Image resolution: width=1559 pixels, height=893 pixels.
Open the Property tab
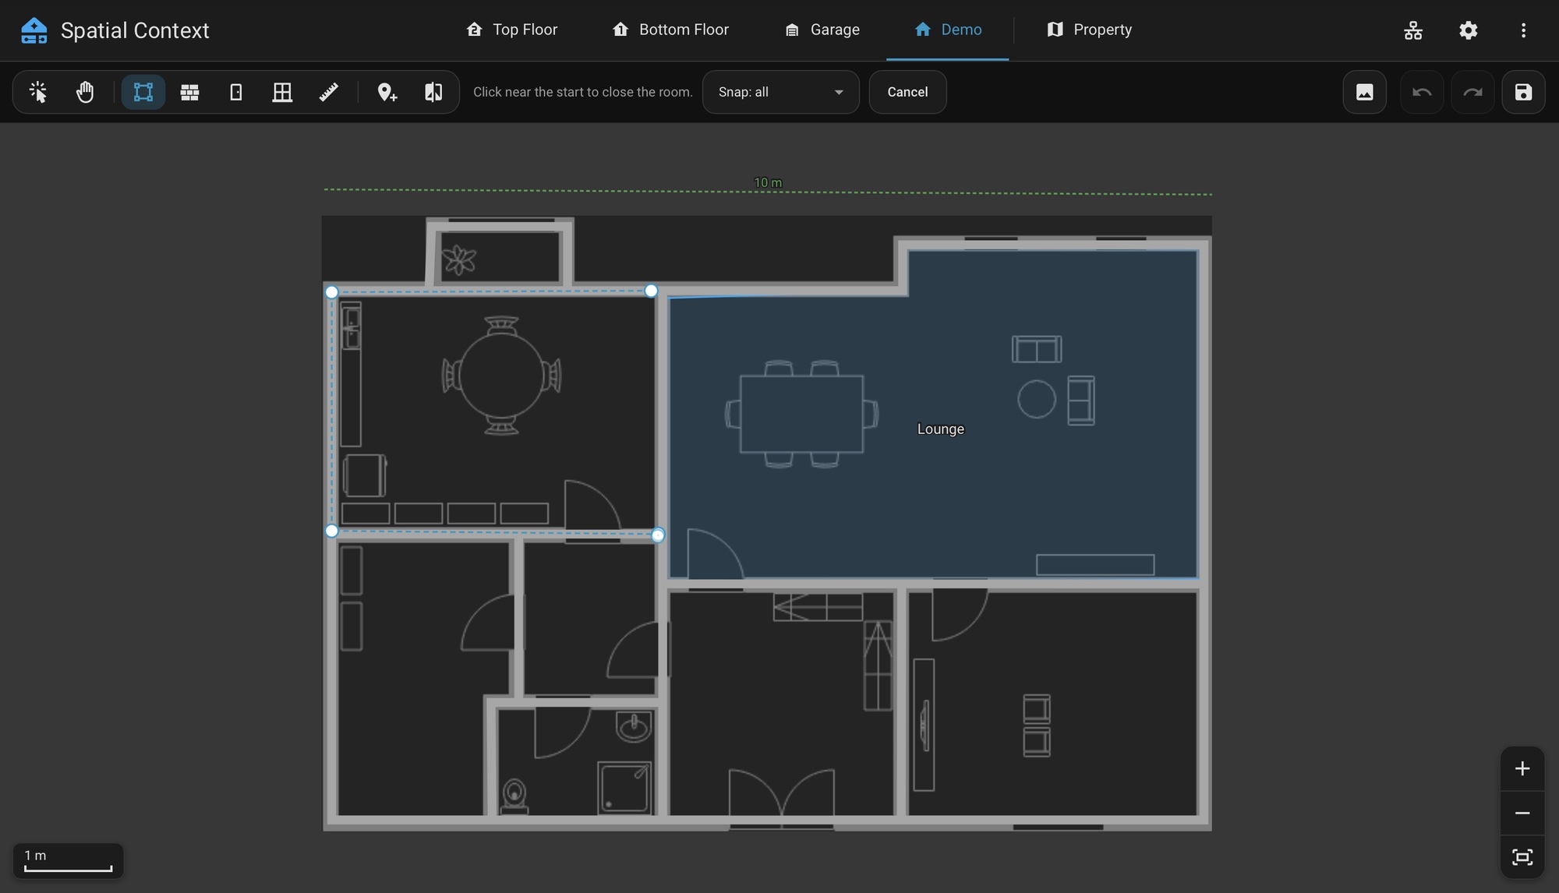(1089, 30)
